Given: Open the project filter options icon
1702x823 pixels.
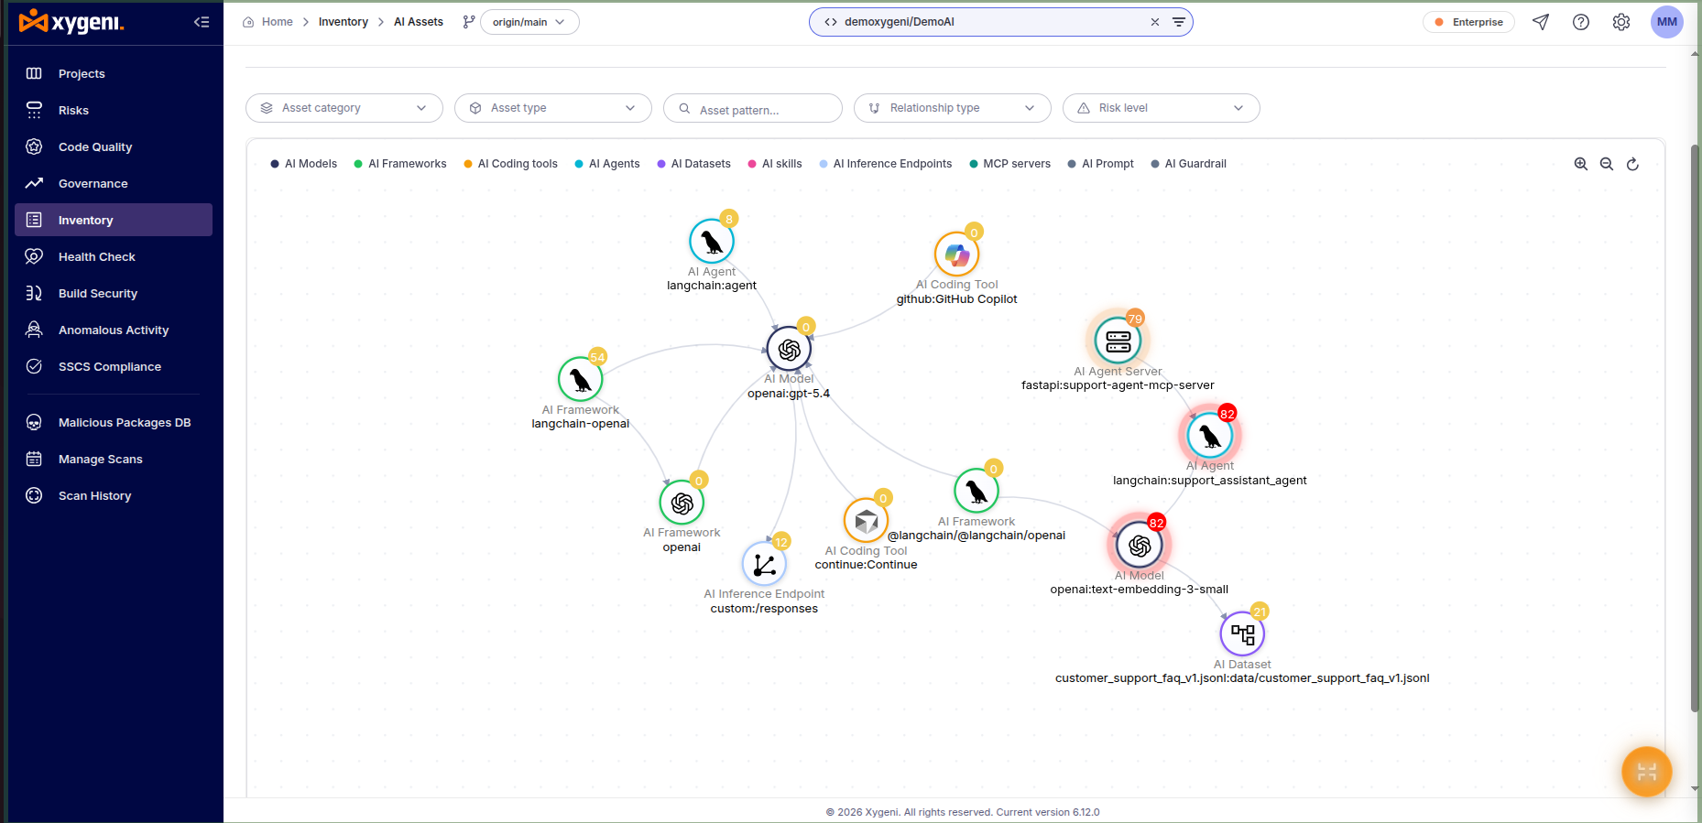Looking at the screenshot, I should pos(1179,22).
